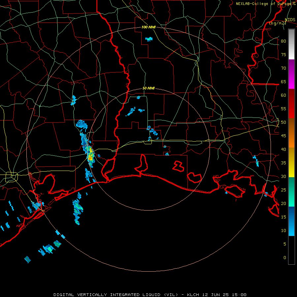Click the blue segment of the color bar
Viewport: 297px width, 297px height.
click(291, 221)
